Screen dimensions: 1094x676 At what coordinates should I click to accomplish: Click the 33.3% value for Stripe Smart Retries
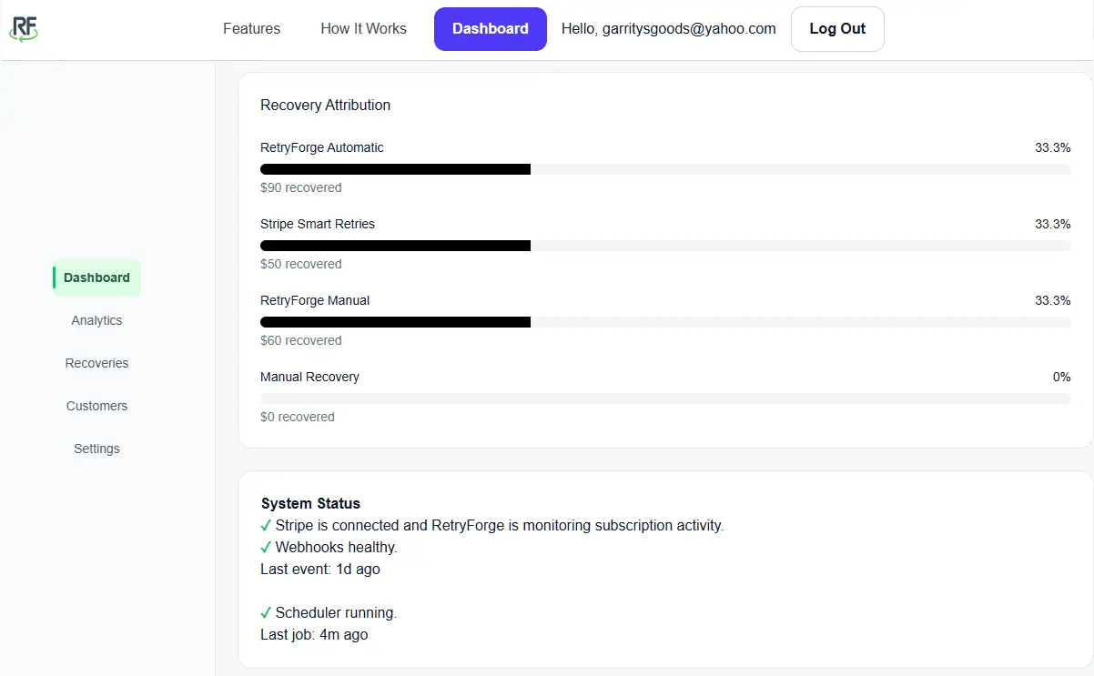pyautogui.click(x=1052, y=224)
